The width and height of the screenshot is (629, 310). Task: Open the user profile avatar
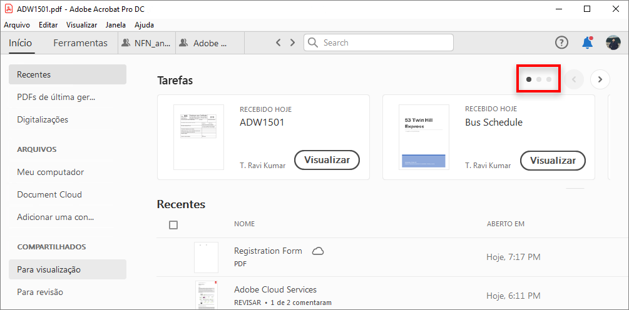coord(613,42)
